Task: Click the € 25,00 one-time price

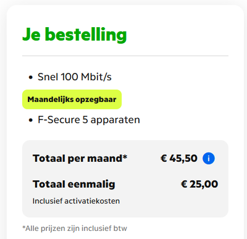Action: point(199,184)
